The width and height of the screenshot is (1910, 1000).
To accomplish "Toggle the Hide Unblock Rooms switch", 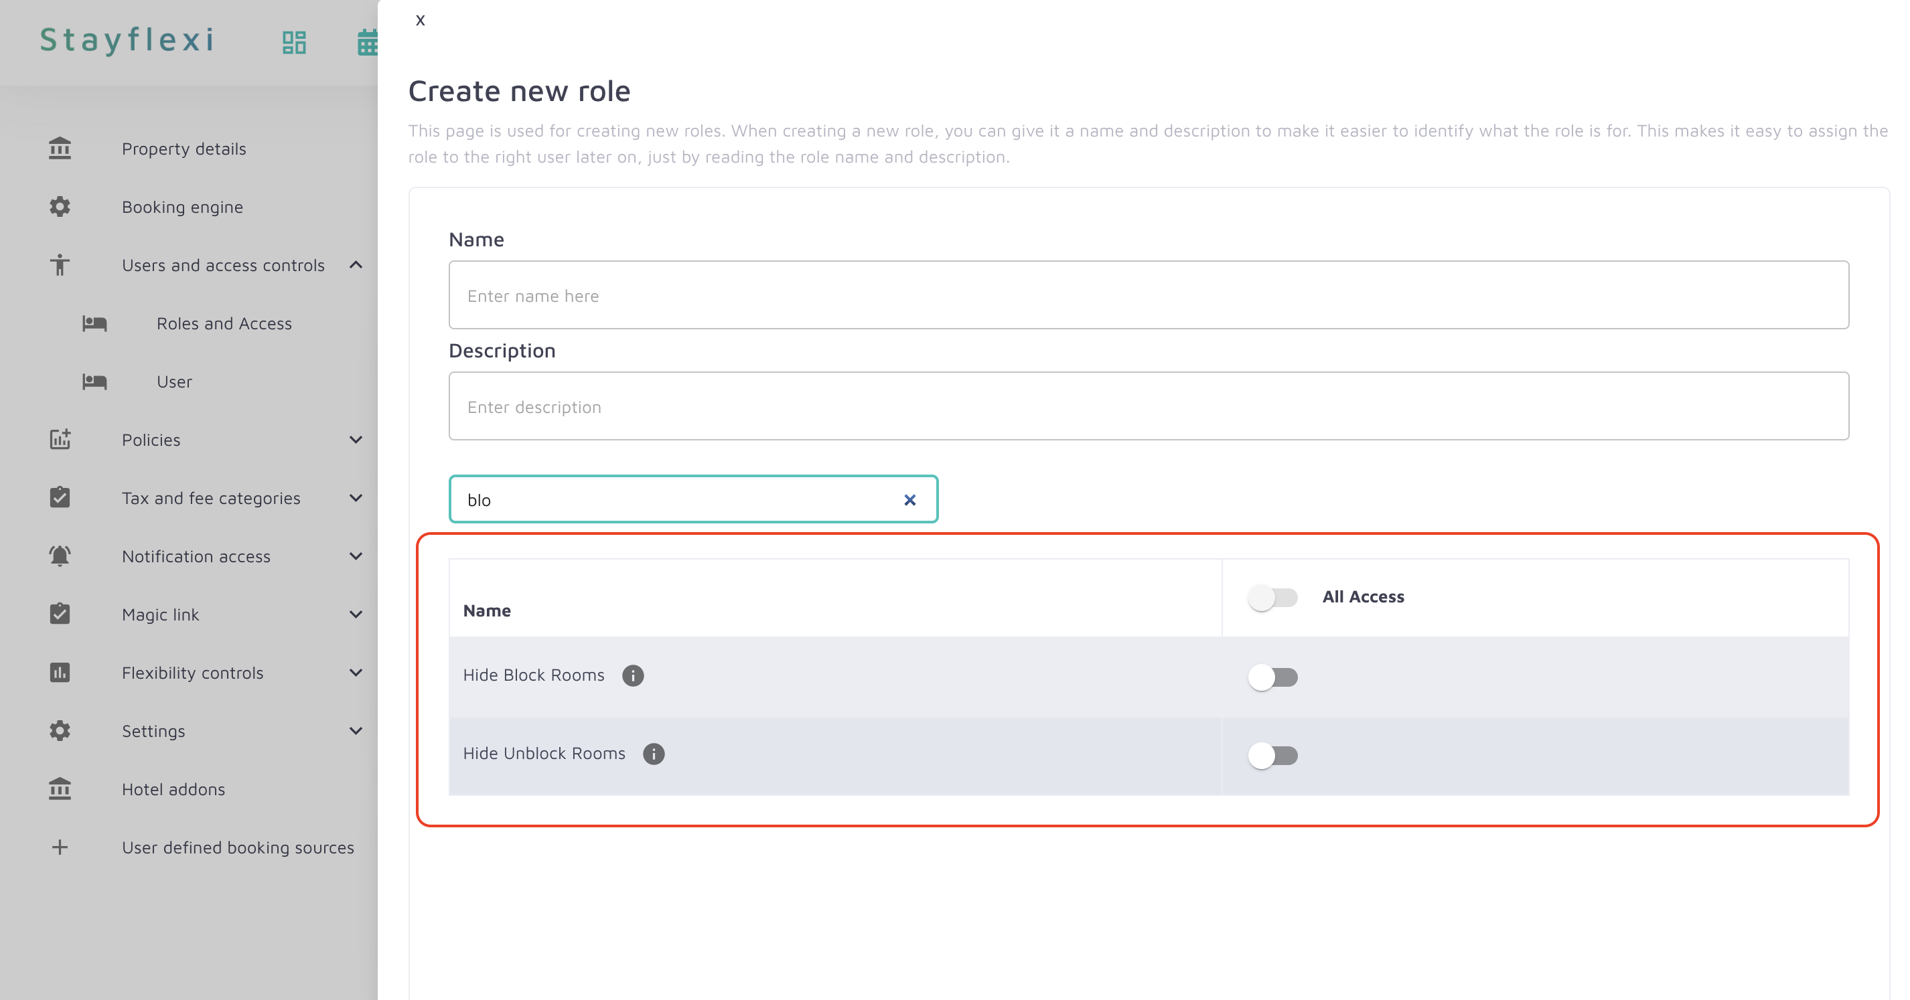I will pyautogui.click(x=1272, y=756).
